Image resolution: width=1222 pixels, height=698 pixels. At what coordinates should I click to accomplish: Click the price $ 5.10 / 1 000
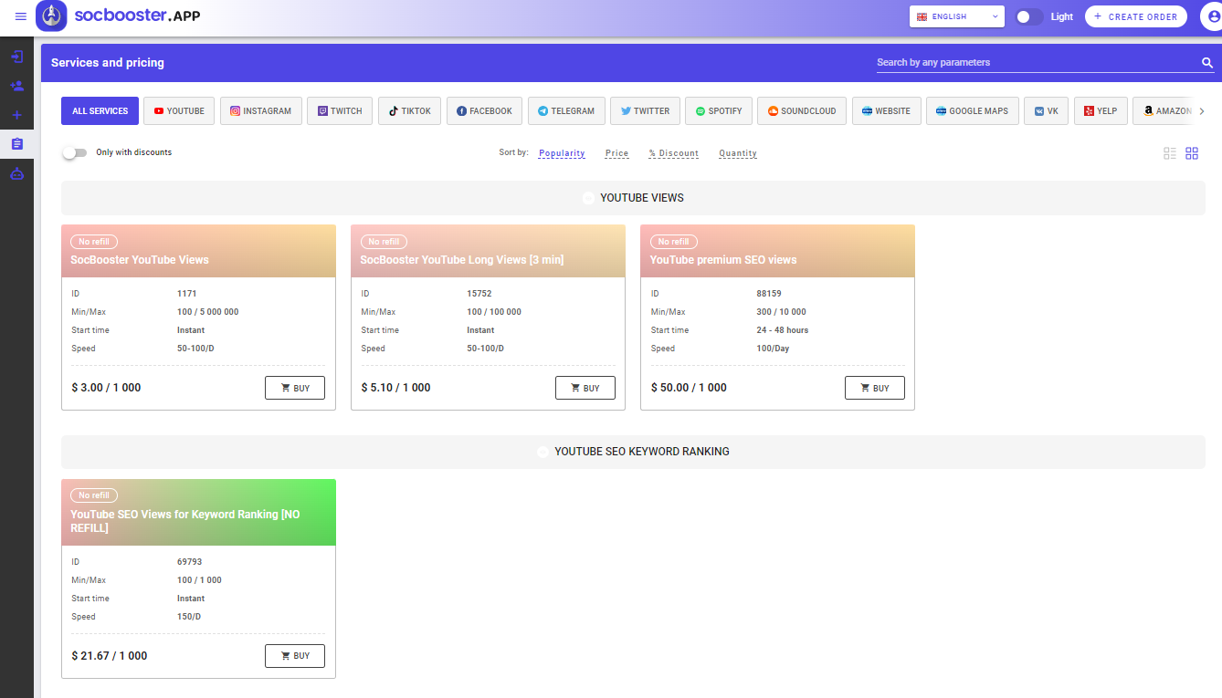click(x=395, y=388)
